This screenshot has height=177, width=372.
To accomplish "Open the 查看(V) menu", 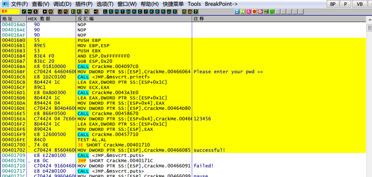I will (x=41, y=4).
